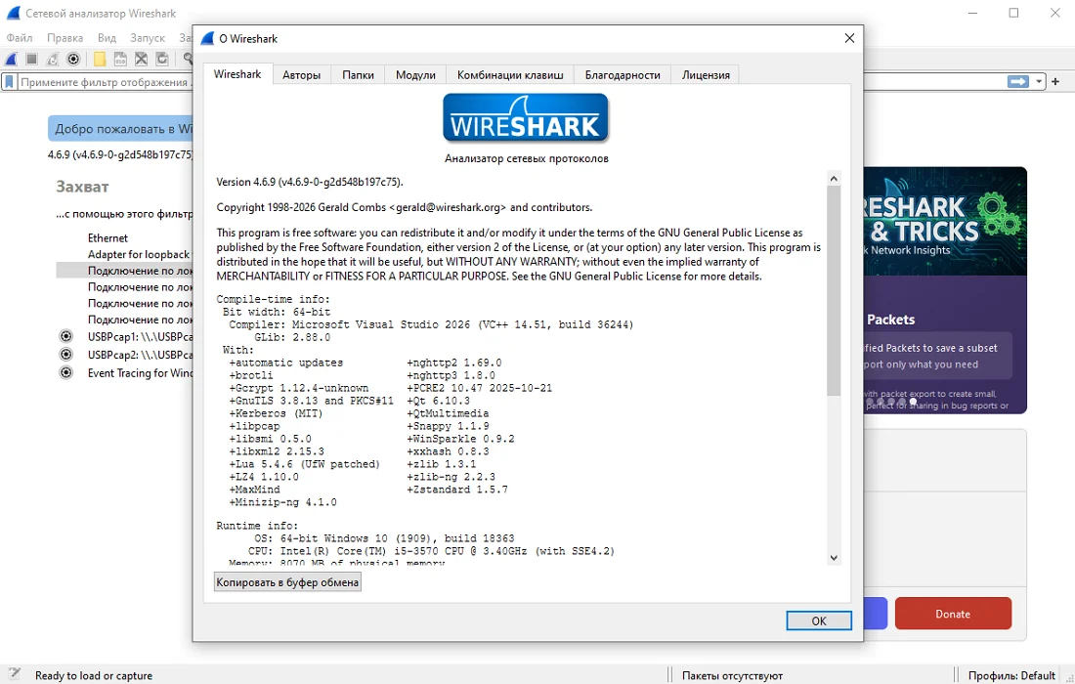Click the shark fin icon in About dialog title
Image resolution: width=1075 pixels, height=684 pixels.
(207, 38)
